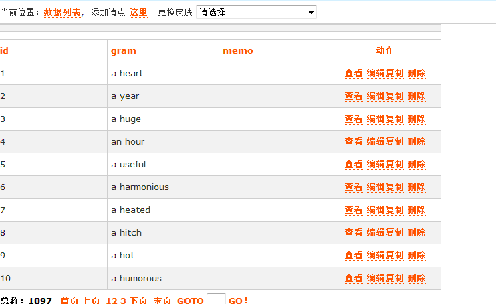Edit the 'a huge' row with 编辑
This screenshot has height=304, width=496.
point(376,119)
